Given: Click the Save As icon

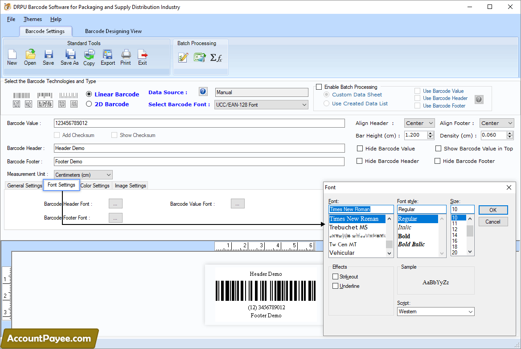Looking at the screenshot, I should pos(70,57).
